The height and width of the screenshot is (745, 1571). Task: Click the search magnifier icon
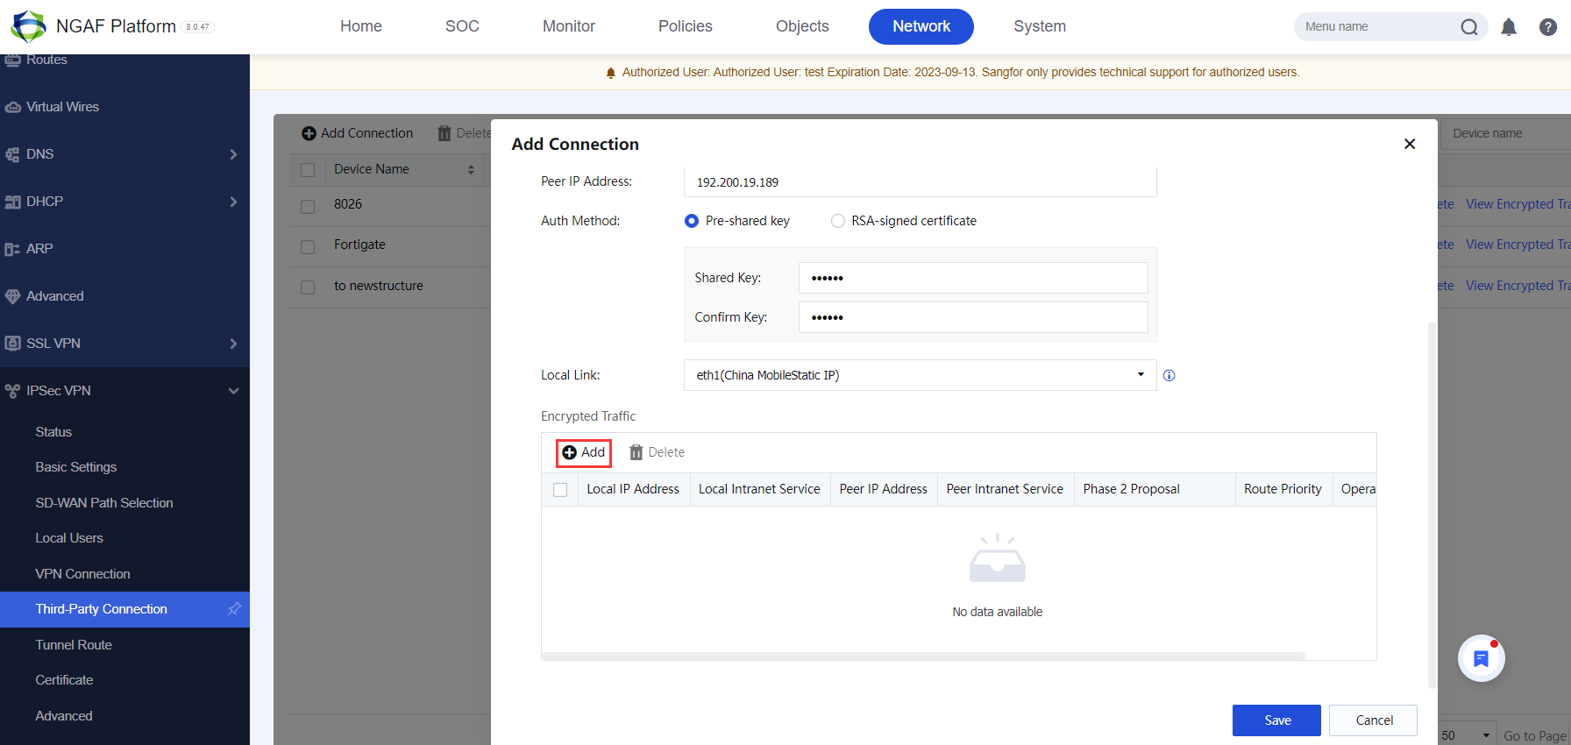click(1469, 27)
